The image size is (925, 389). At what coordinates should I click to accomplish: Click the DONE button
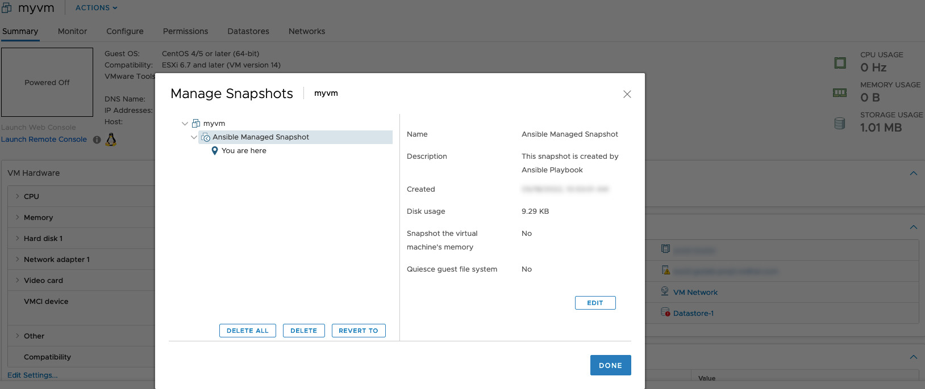coord(611,365)
